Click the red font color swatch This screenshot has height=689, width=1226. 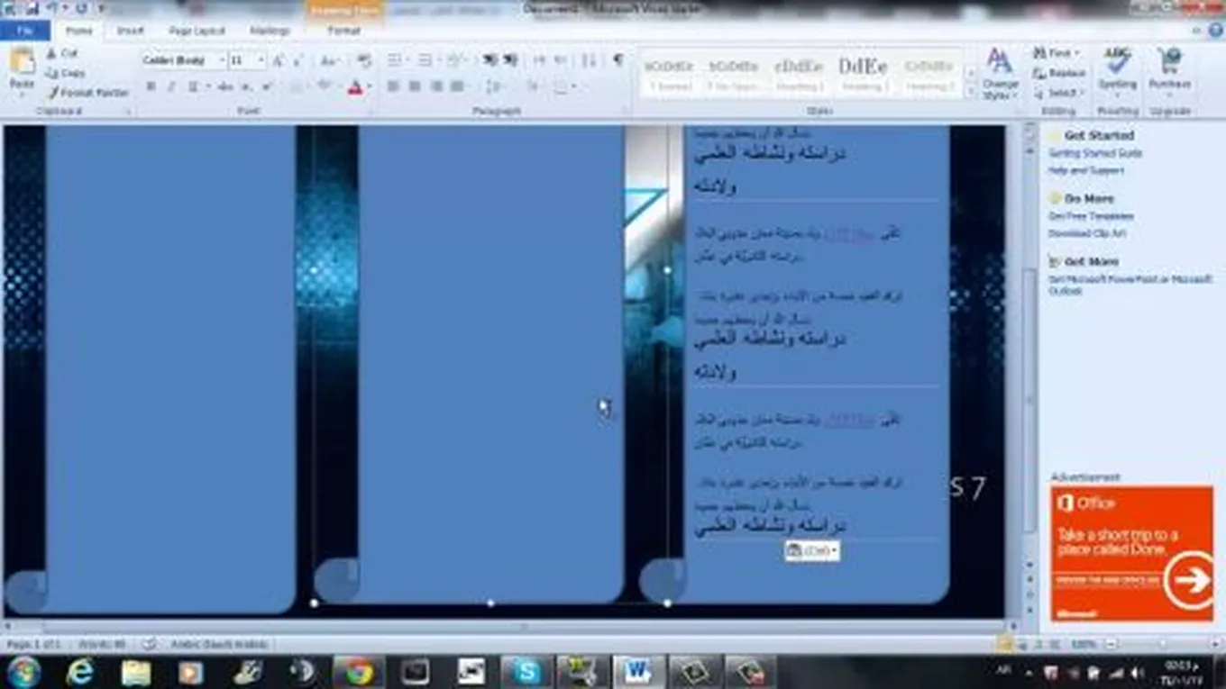(354, 88)
